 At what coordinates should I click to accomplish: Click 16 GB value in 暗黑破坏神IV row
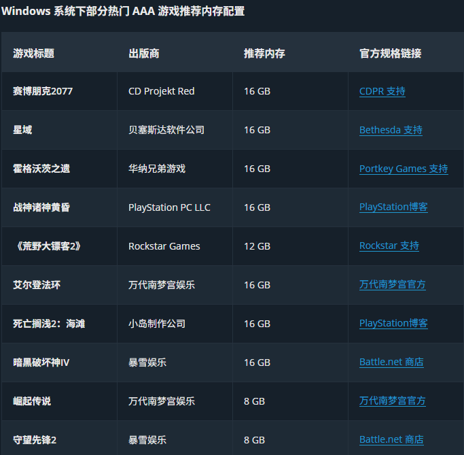pos(257,363)
